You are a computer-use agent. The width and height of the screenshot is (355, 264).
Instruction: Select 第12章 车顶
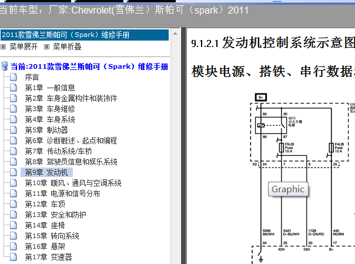click(x=45, y=204)
